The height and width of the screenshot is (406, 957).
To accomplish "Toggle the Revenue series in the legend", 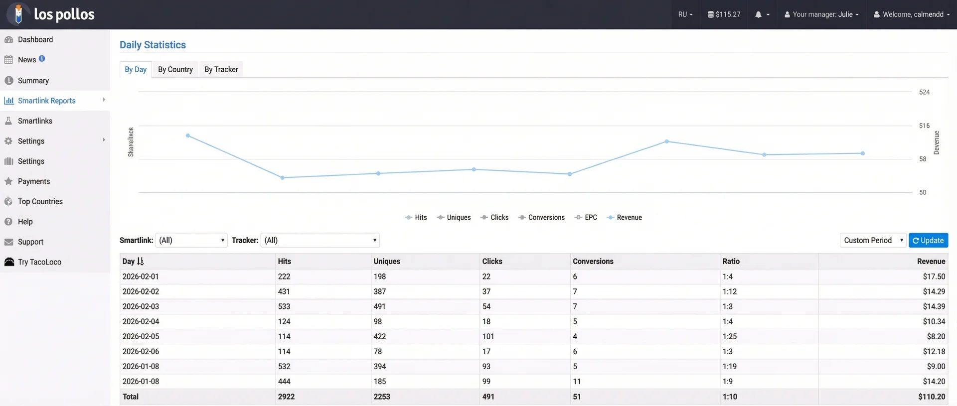I will (624, 217).
